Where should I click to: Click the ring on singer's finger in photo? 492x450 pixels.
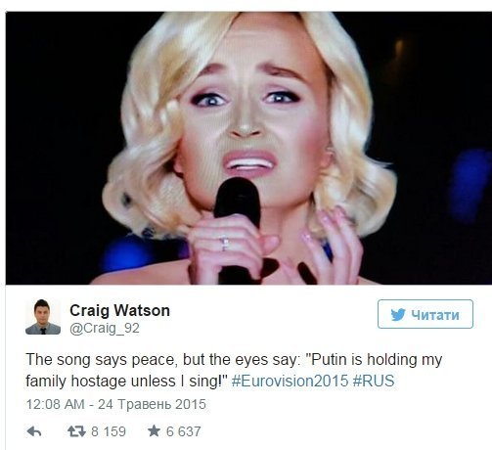pyautogui.click(x=225, y=244)
